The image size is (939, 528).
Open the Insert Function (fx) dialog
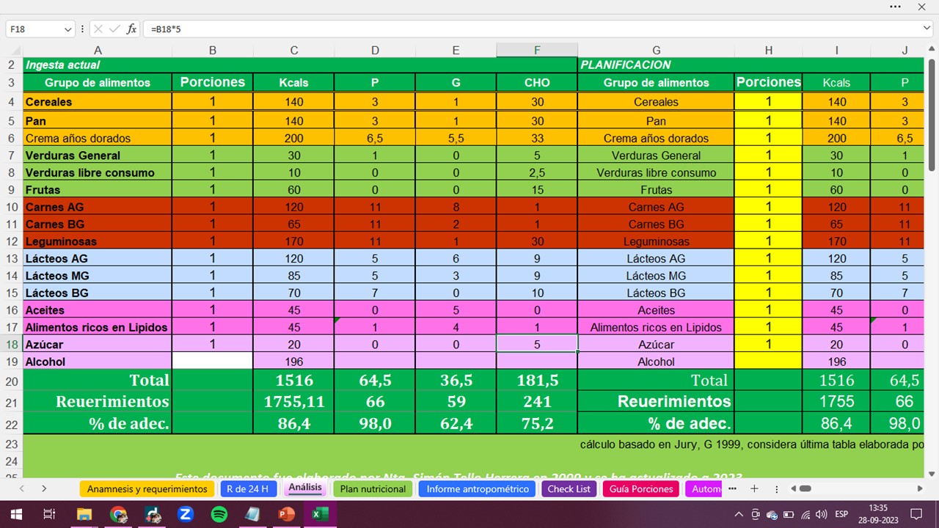pyautogui.click(x=131, y=30)
